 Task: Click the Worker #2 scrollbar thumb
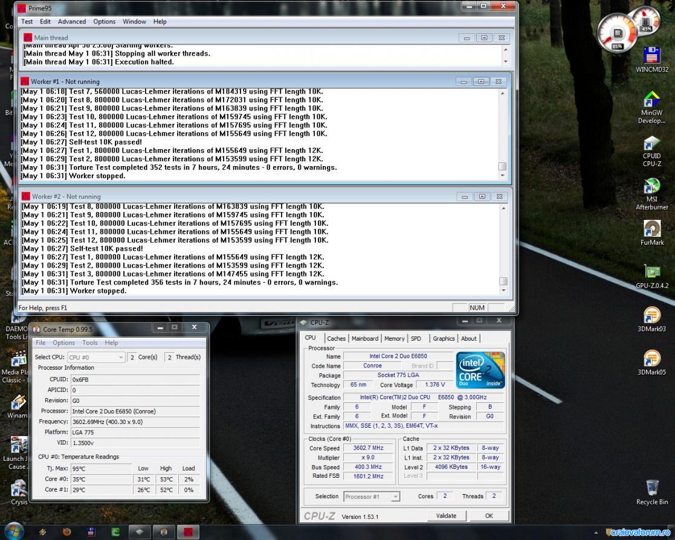click(x=503, y=281)
